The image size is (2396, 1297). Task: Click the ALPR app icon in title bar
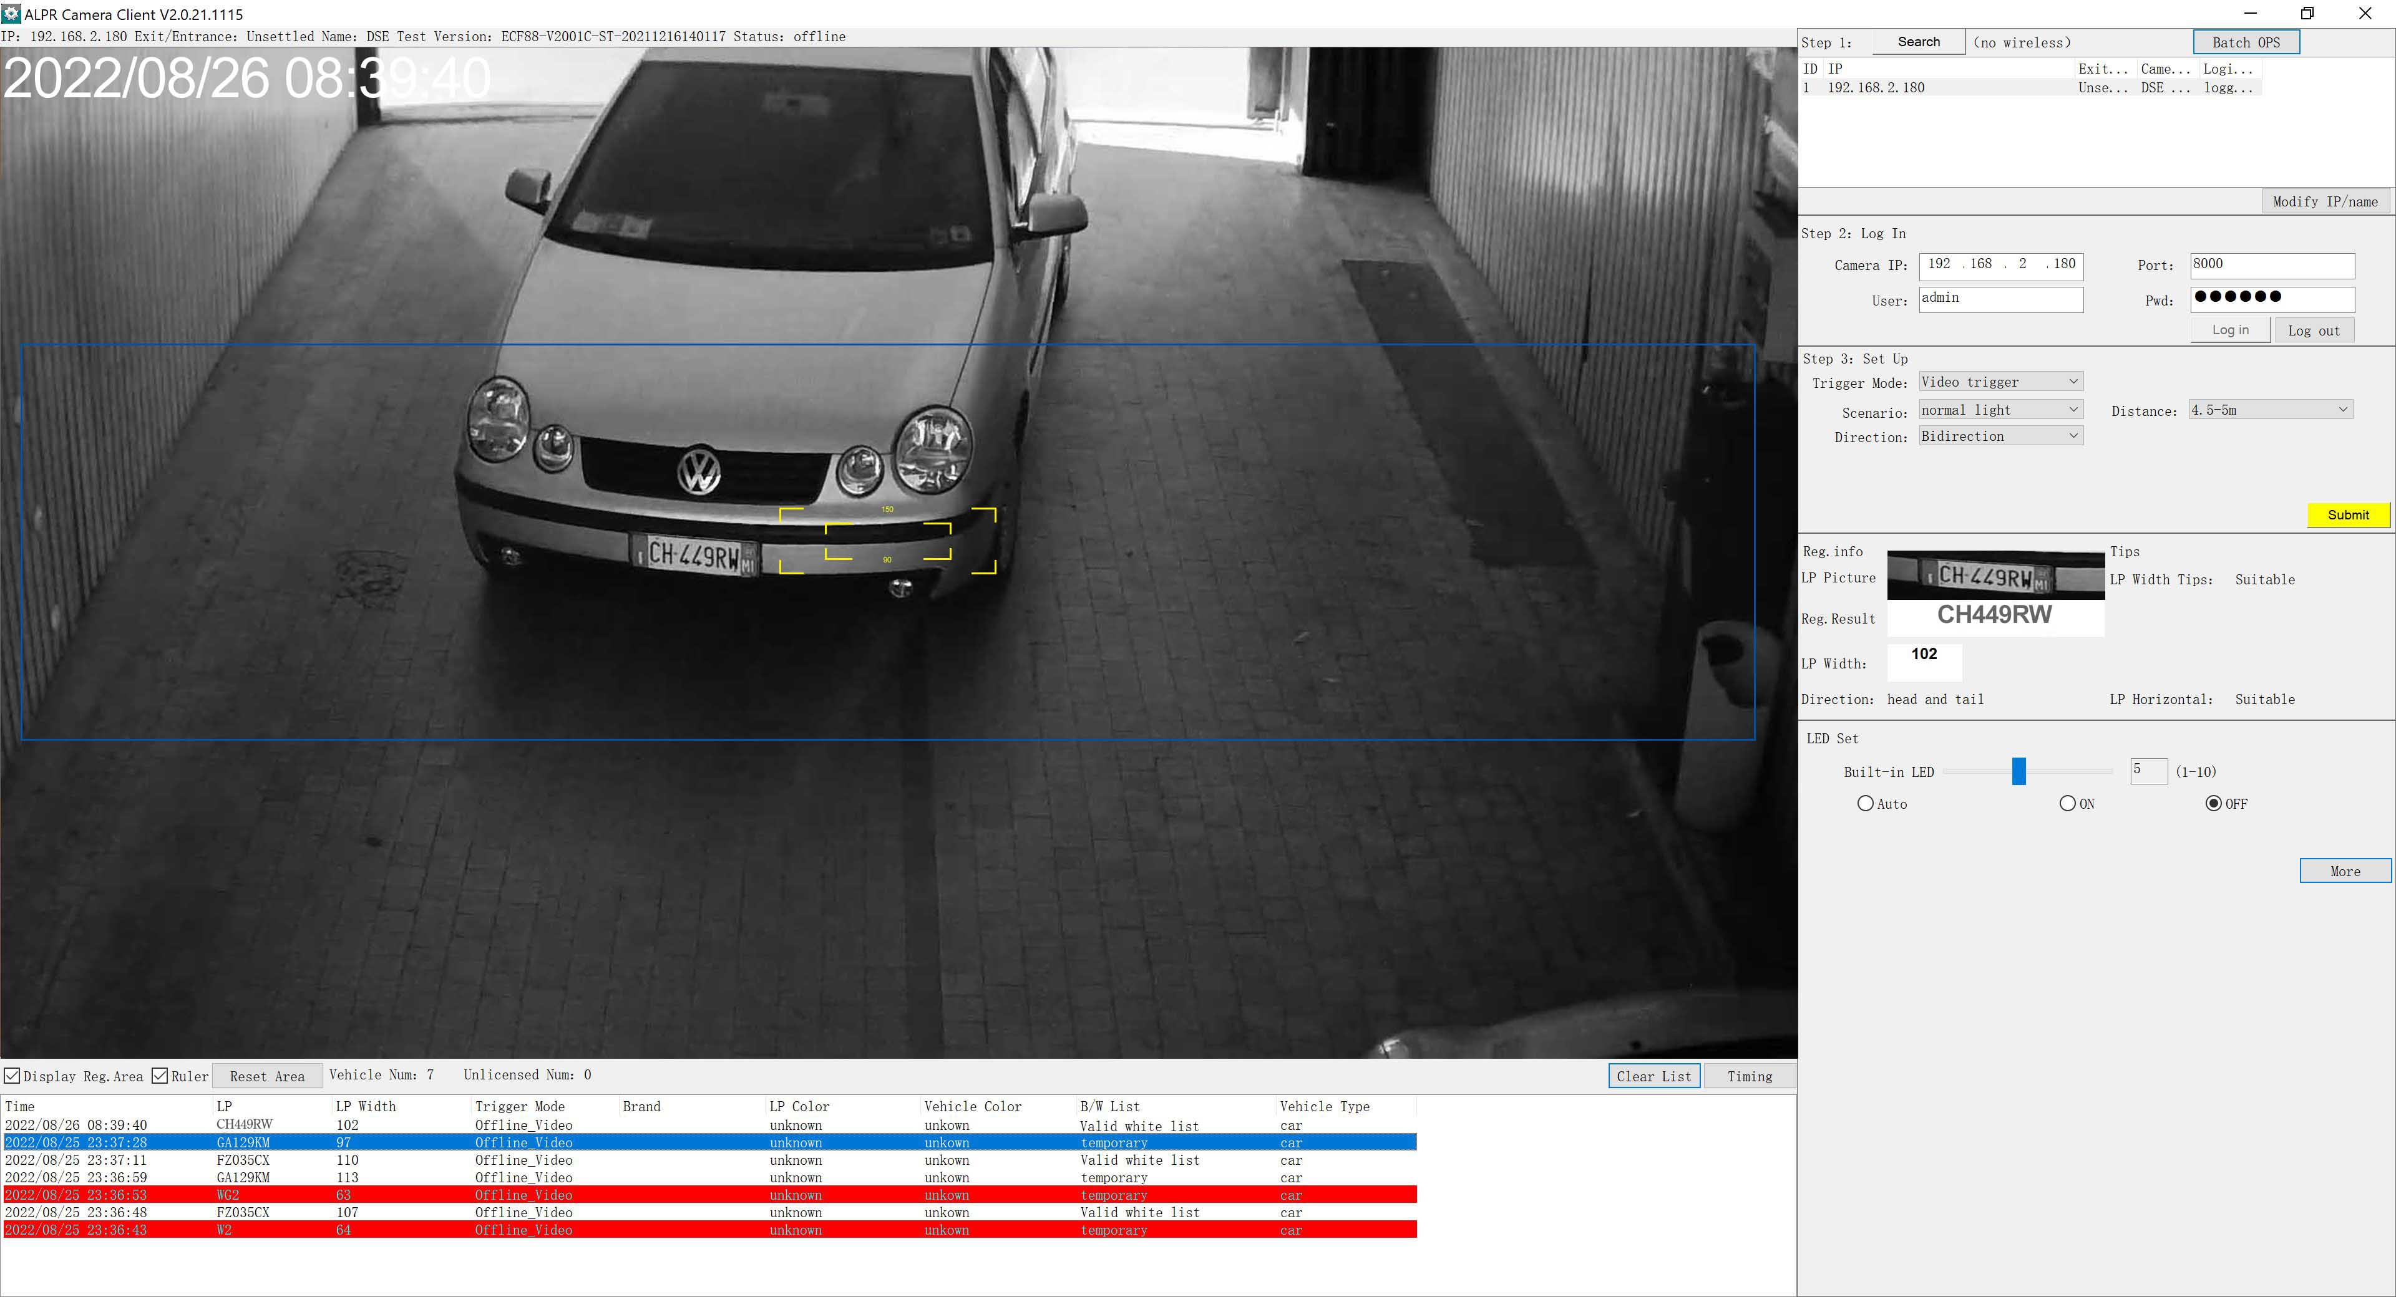click(x=11, y=14)
